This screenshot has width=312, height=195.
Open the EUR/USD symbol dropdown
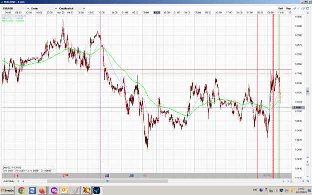click(16, 8)
